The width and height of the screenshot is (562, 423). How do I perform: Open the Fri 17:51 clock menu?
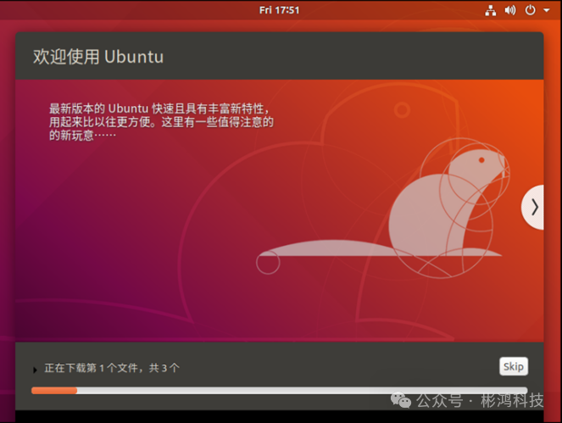coord(279,10)
